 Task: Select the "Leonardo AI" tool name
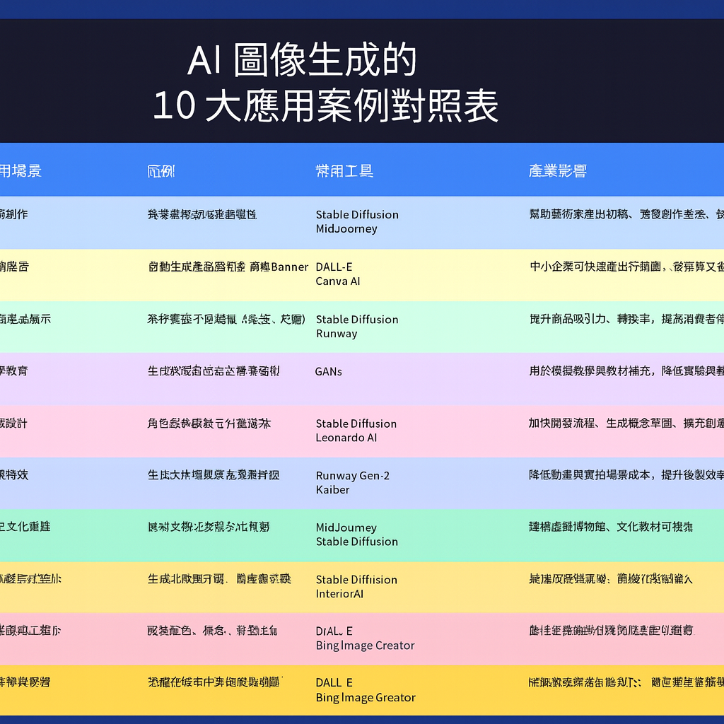coord(346,438)
